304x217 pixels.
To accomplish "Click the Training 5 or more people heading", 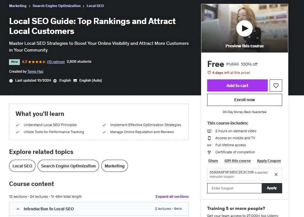I will (x=236, y=208).
